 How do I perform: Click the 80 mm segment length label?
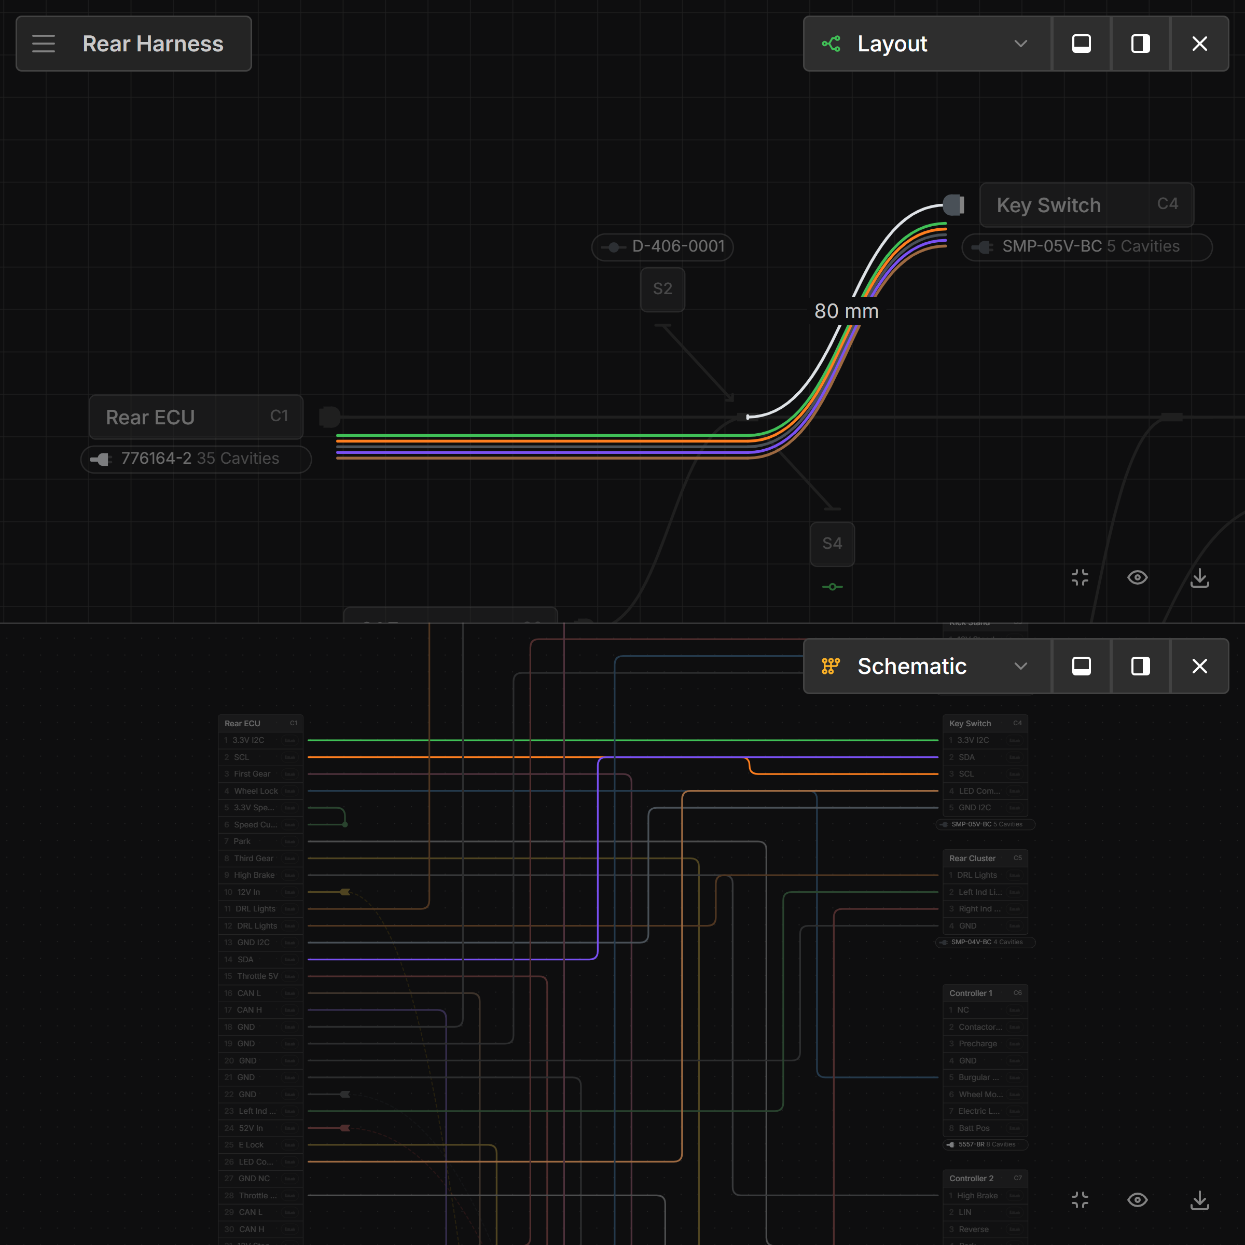point(846,311)
